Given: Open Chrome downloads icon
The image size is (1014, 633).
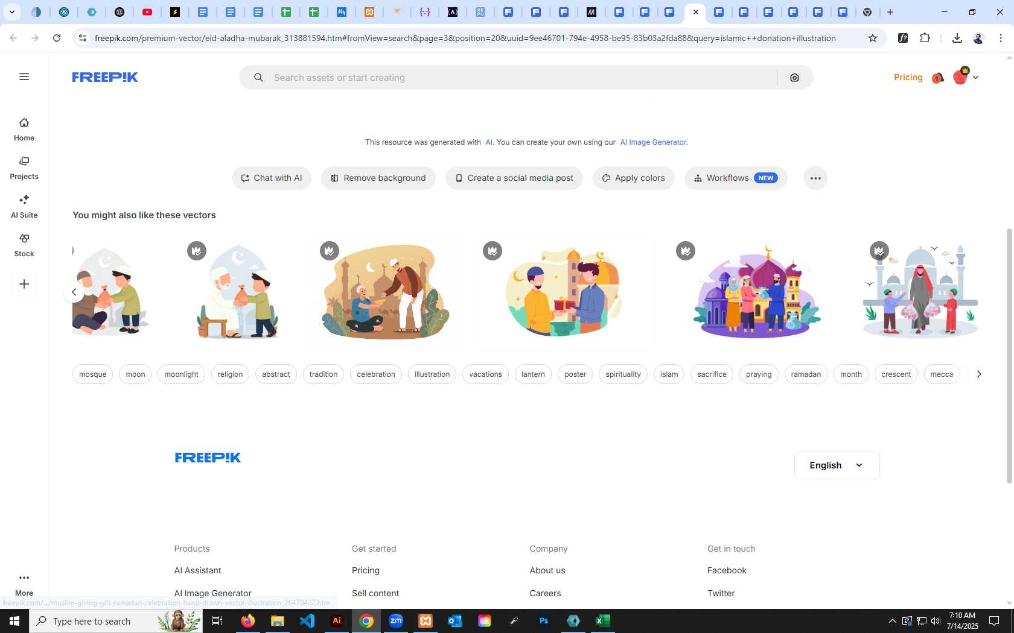Looking at the screenshot, I should click(957, 38).
